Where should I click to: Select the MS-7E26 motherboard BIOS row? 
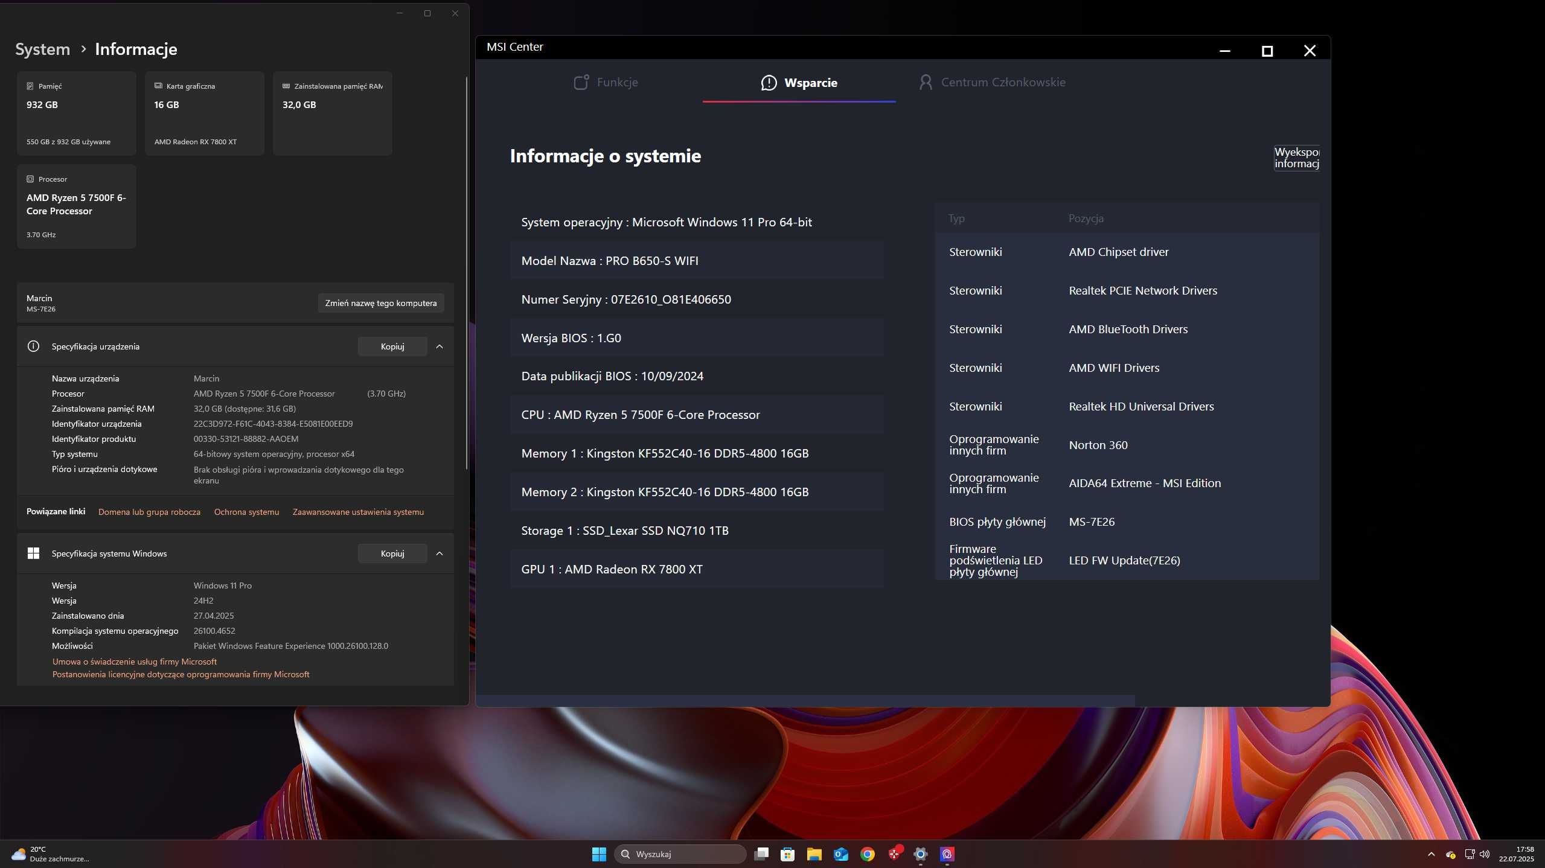tap(1127, 522)
